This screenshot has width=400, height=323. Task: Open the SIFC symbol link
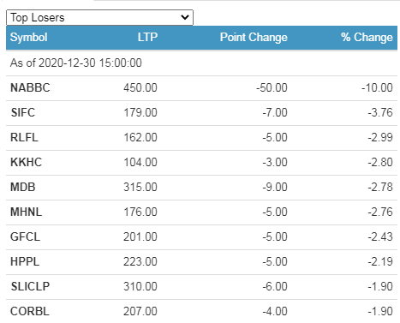point(23,112)
